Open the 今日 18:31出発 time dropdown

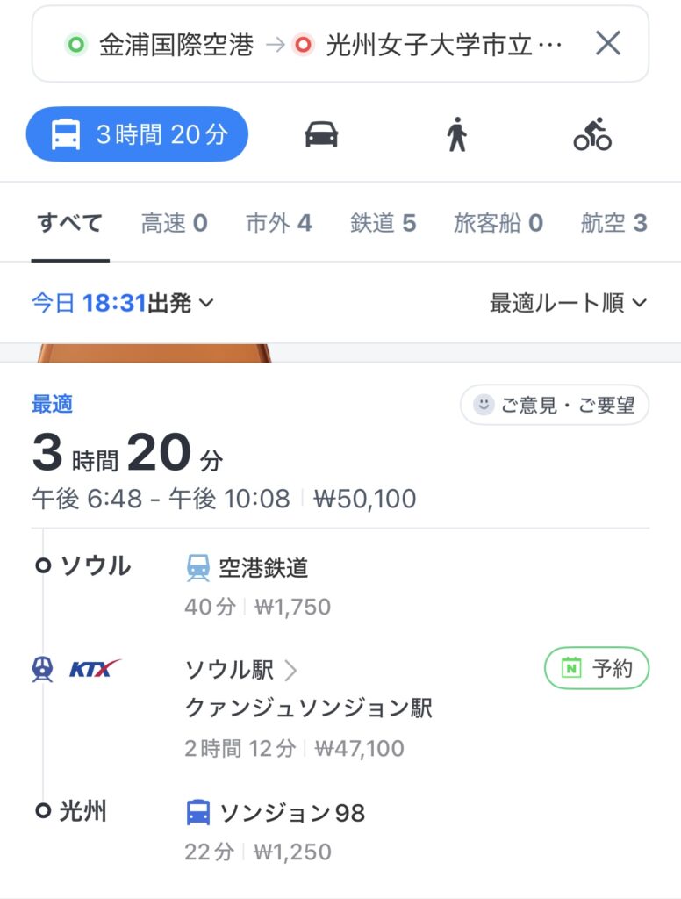point(123,304)
